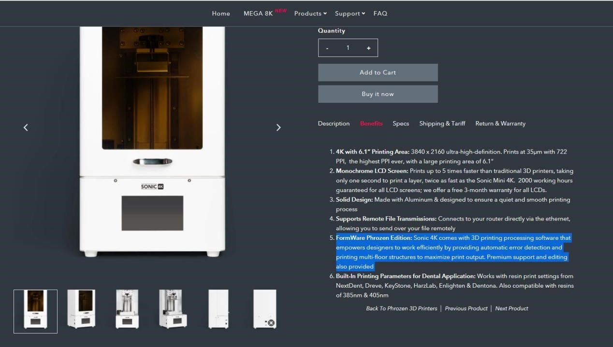Switch to the Specs tab

401,124
